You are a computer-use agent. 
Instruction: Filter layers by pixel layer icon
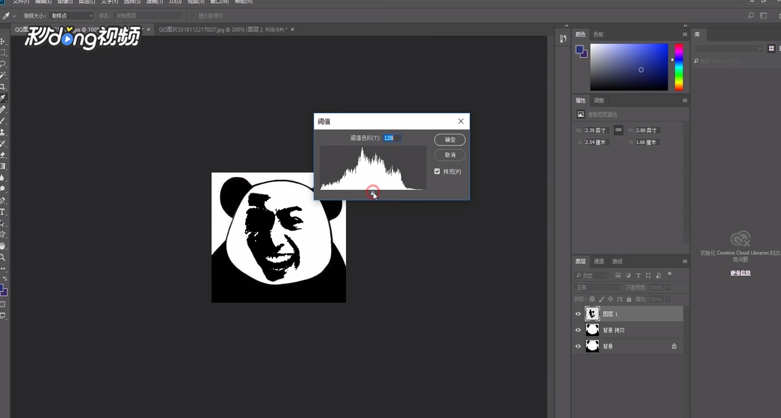pos(618,275)
